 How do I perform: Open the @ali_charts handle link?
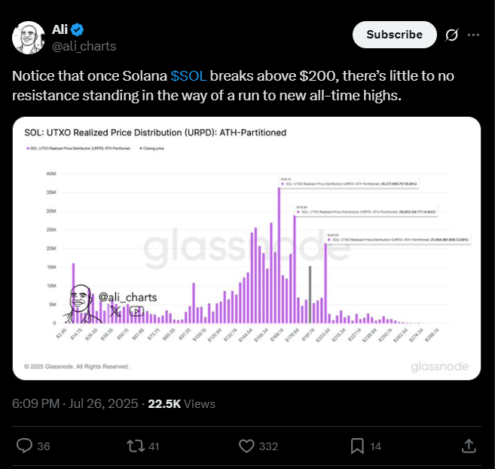[x=84, y=46]
